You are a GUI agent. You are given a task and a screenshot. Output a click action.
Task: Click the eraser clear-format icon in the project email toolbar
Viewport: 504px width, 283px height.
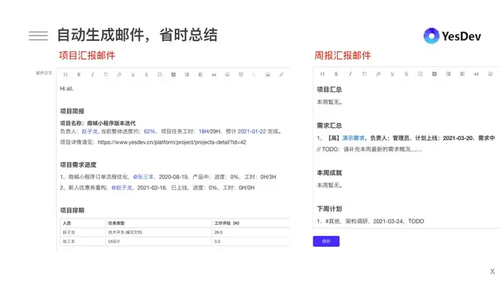point(119,75)
